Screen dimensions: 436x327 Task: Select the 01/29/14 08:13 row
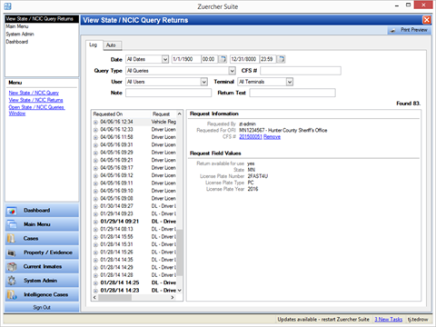[134, 229]
